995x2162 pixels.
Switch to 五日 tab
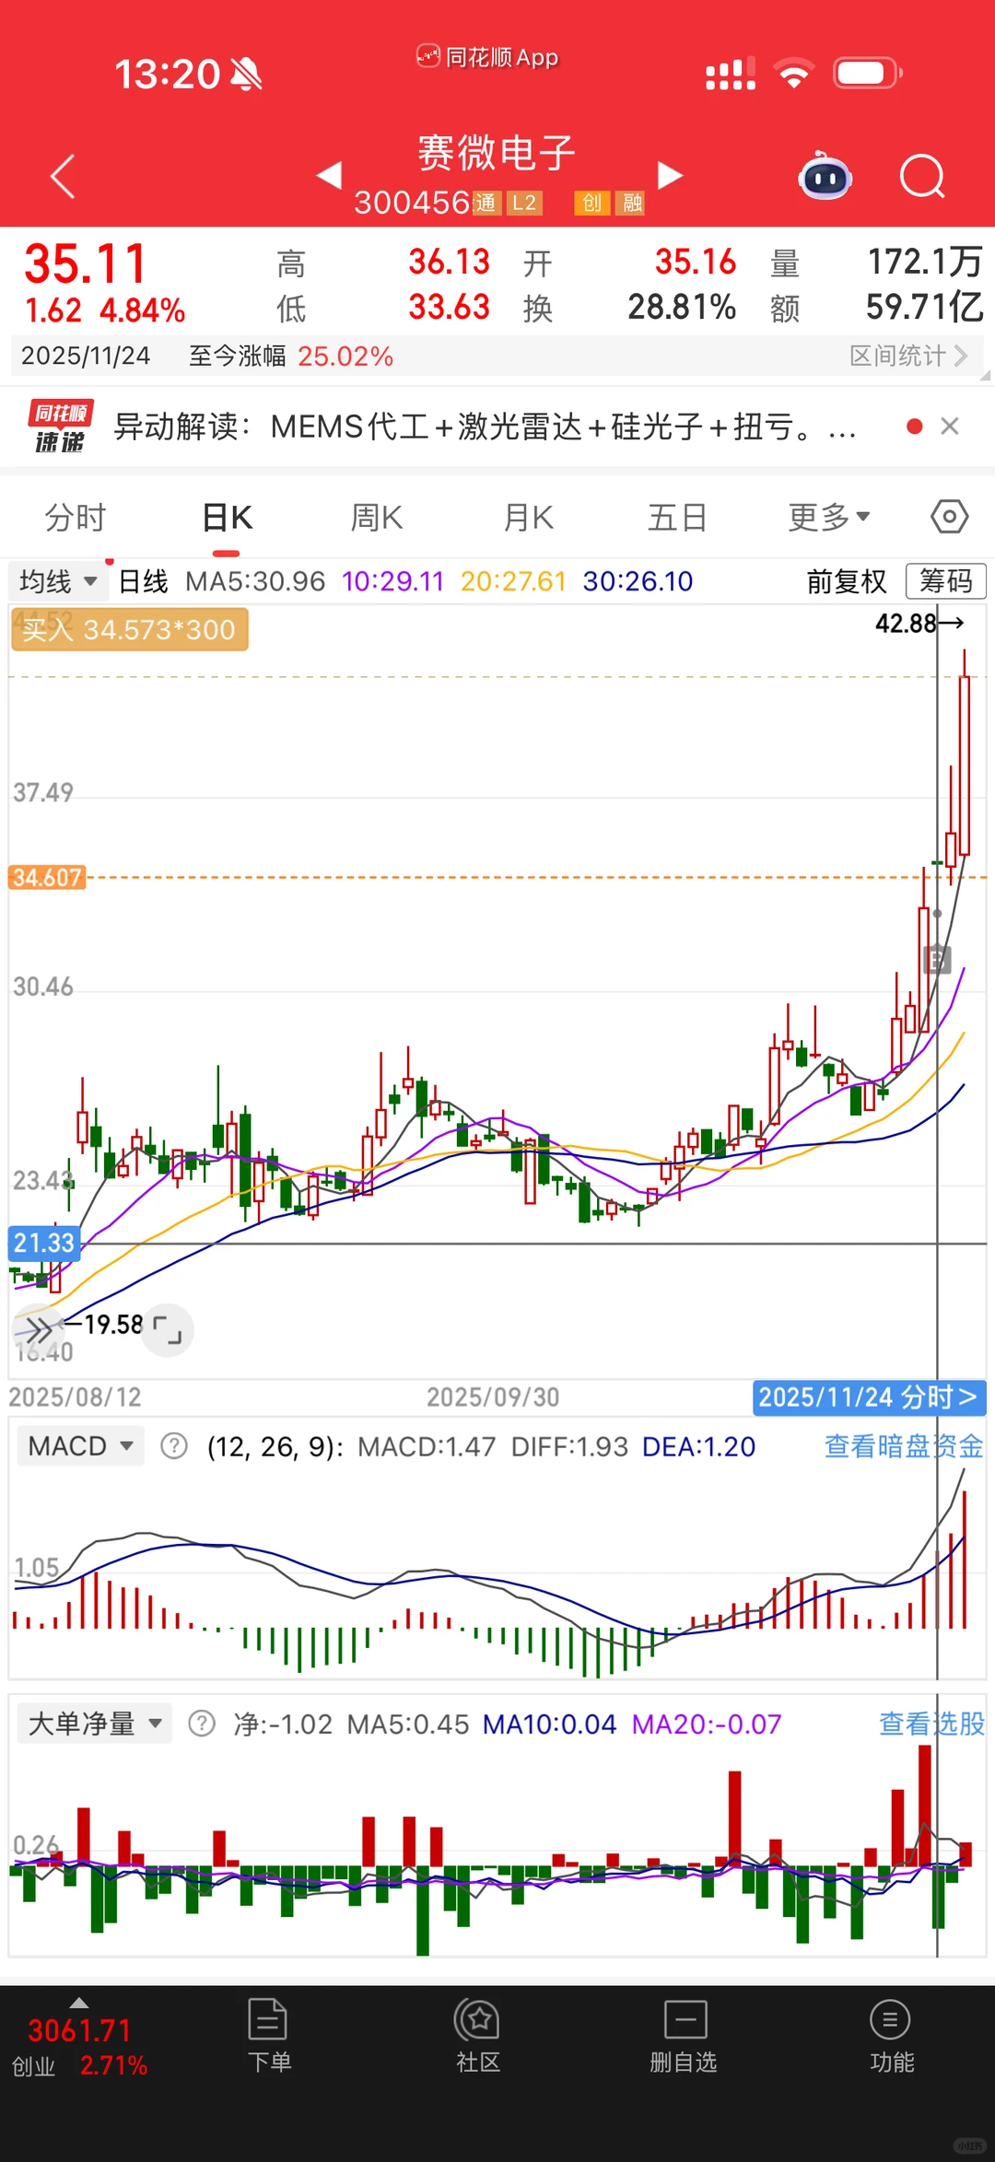point(677,517)
